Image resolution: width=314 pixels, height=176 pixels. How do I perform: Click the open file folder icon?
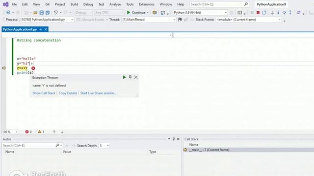tap(35, 13)
